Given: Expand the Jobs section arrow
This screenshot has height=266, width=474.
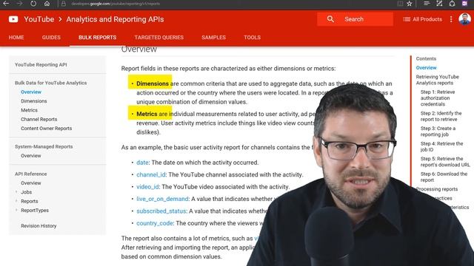Looking at the screenshot, I should pos(16,192).
